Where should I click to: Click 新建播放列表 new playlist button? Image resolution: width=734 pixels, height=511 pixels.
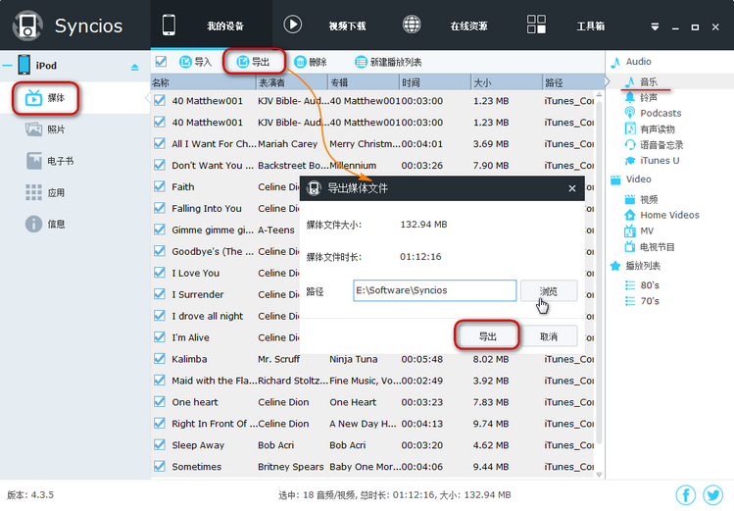point(388,62)
